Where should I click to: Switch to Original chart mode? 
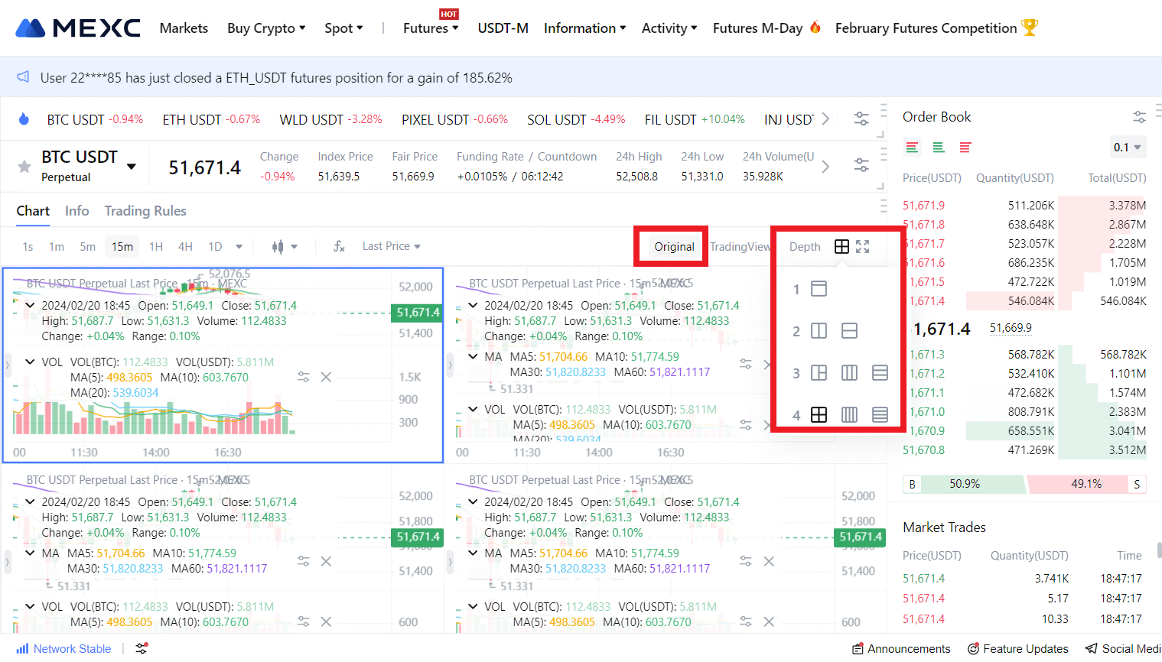[674, 246]
